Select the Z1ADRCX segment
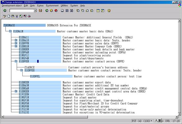This screenshot has height=124, width=182. pyautogui.click(x=45, y=67)
